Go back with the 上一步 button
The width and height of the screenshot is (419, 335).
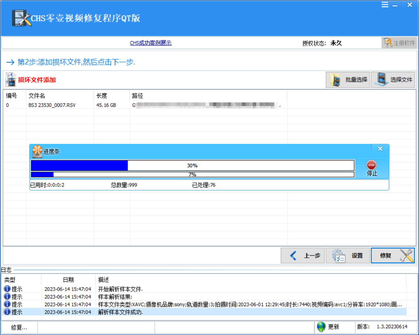pyautogui.click(x=303, y=256)
